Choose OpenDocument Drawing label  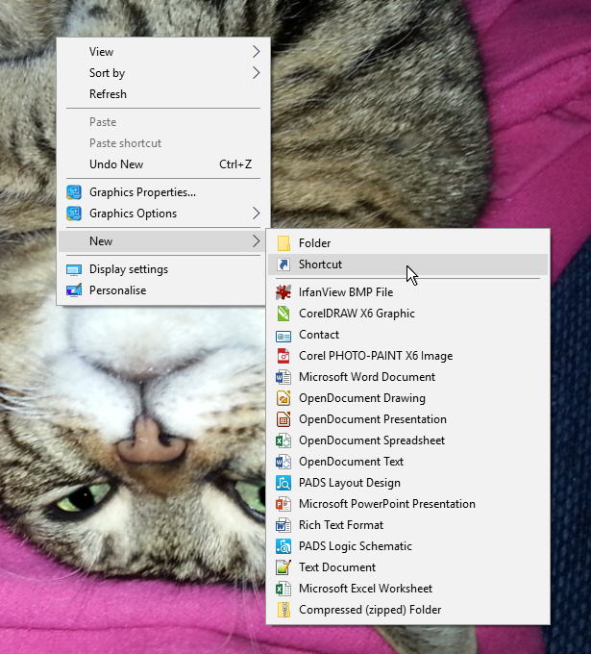click(x=362, y=398)
